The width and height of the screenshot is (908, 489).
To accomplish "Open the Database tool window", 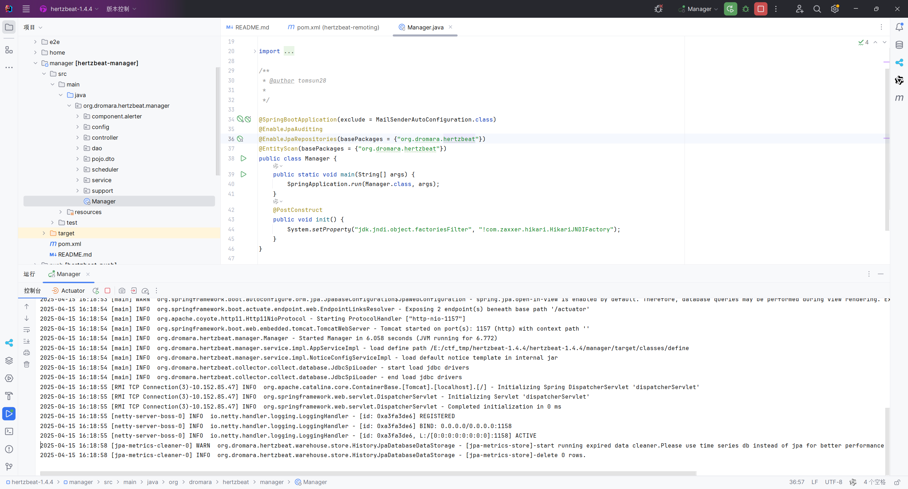I will (x=899, y=45).
